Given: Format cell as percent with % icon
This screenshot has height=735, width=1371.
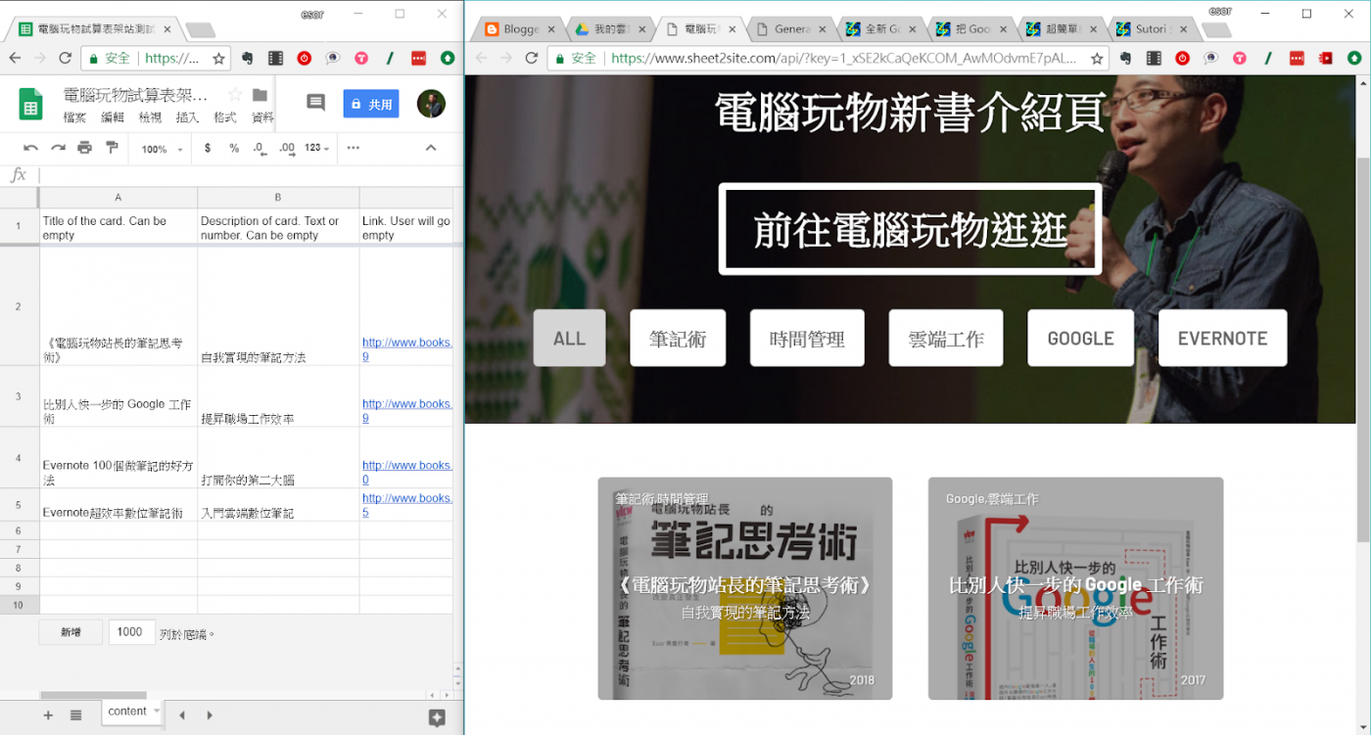Looking at the screenshot, I should coord(234,148).
